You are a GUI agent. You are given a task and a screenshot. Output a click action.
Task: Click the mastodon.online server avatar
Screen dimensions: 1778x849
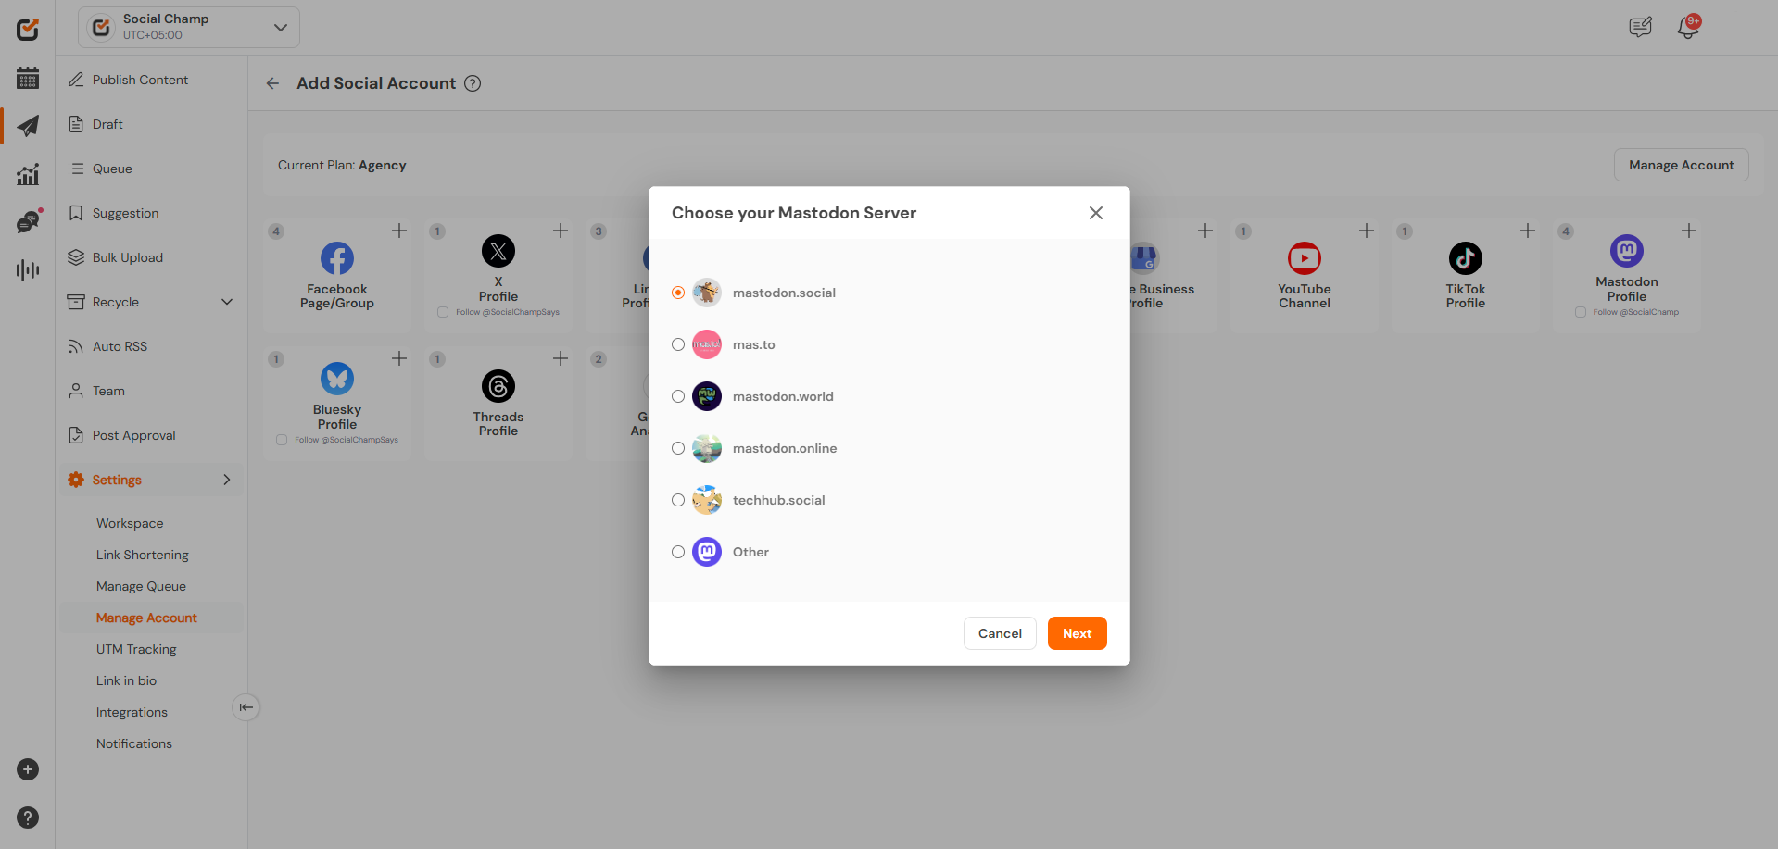tap(707, 448)
